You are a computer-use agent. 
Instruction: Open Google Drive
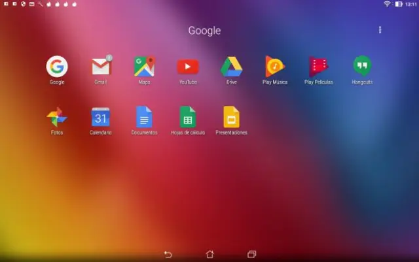tap(231, 66)
